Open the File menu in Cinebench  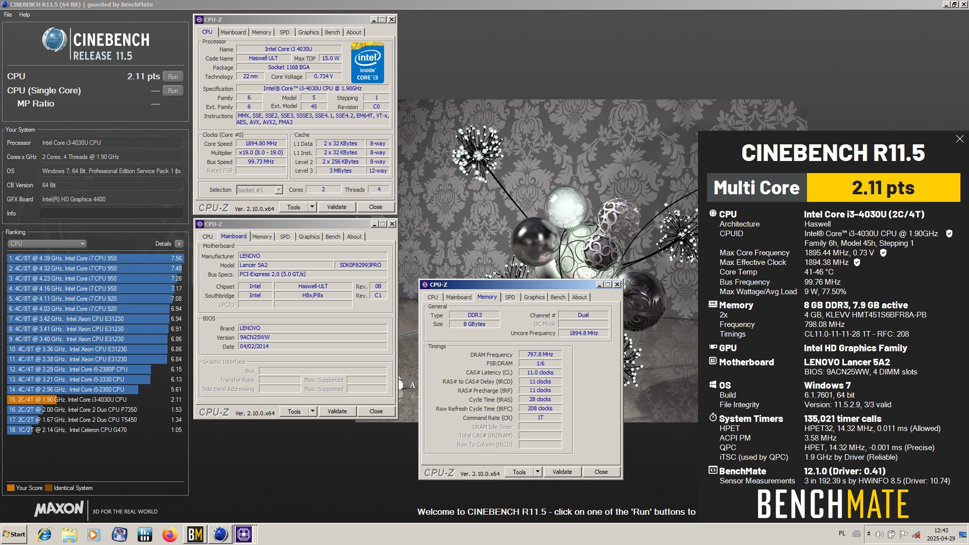click(x=8, y=15)
